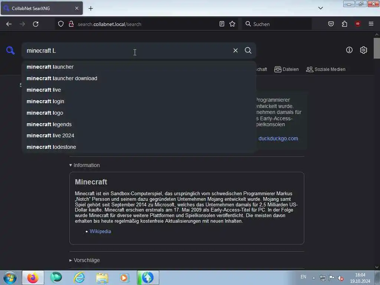380x285 pixels.
Task: List all tabs with the chevron
Action: (321, 8)
